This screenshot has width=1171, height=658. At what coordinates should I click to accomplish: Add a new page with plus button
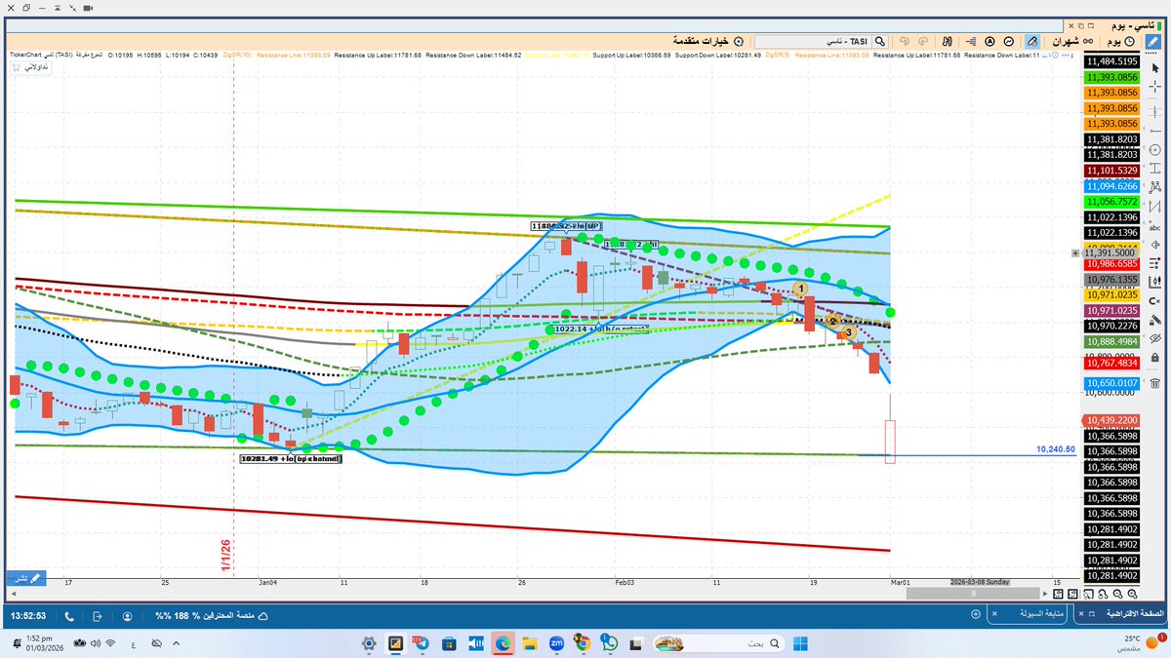[976, 614]
